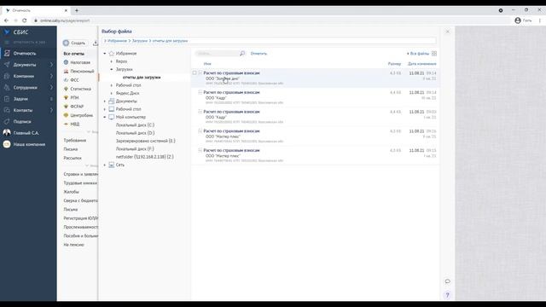Viewport: 546px width, 307px height.
Task: Expand Яндекс.Диск folder arrow
Action: [112, 93]
